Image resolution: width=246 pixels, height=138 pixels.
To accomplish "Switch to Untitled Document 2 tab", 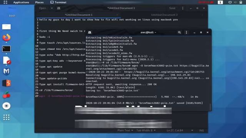I will point(164,15).
